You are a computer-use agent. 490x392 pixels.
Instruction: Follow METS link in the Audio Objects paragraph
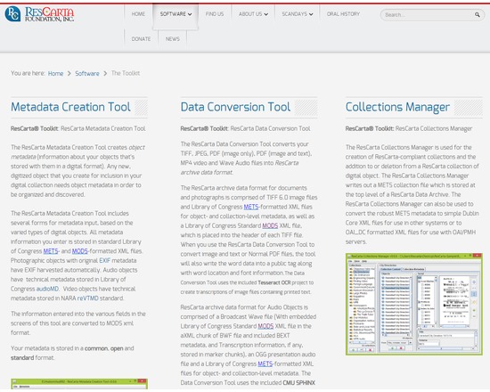point(265,363)
